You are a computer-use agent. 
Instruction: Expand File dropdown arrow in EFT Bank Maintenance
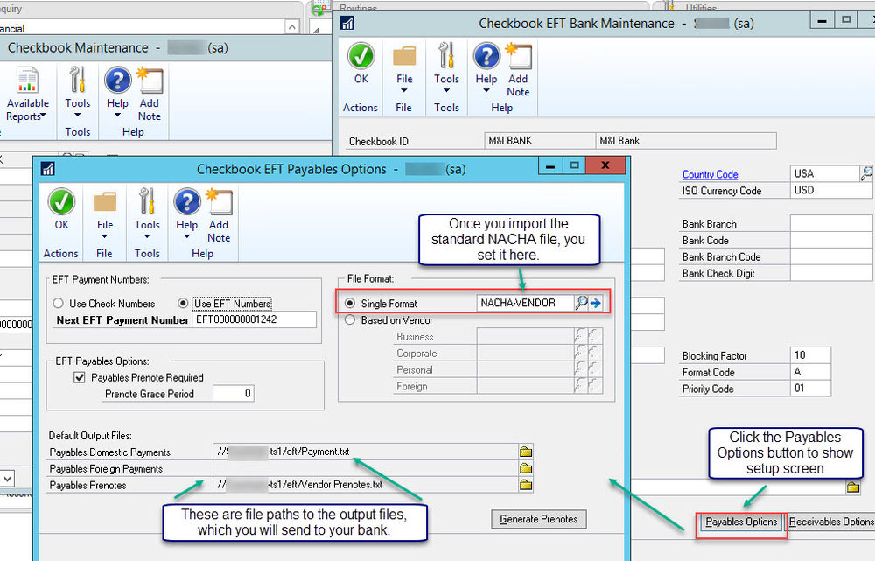(404, 90)
